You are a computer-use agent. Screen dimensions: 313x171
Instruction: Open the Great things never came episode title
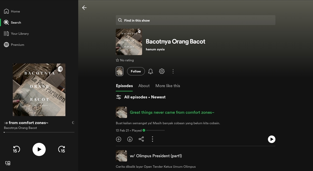pyautogui.click(x=172, y=113)
